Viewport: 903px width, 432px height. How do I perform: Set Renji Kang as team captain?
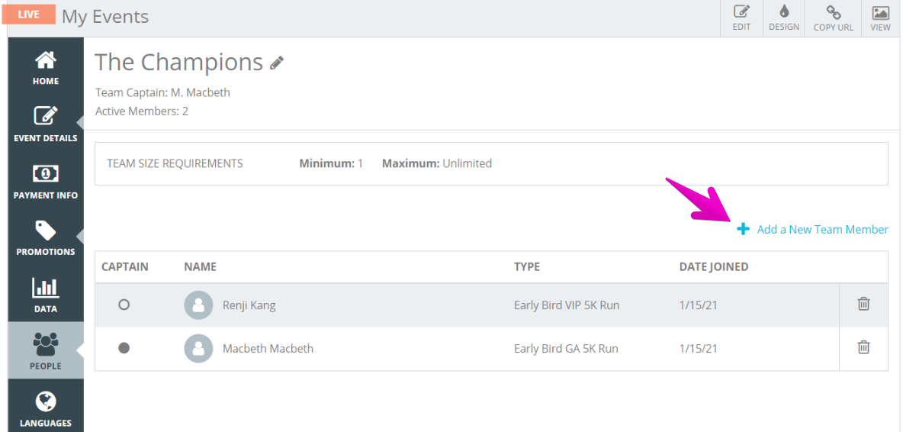tap(124, 305)
